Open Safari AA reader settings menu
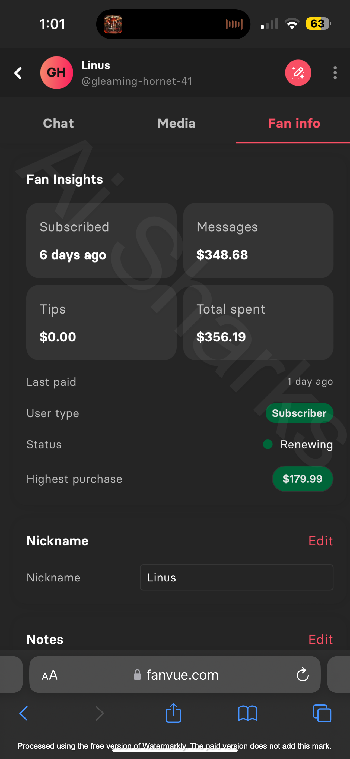 pos(49,675)
